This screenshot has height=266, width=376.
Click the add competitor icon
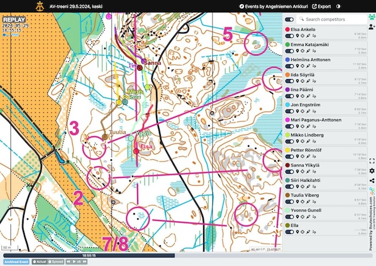371,27
